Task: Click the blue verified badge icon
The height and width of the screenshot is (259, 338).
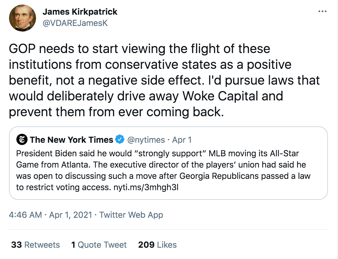Action: point(120,139)
